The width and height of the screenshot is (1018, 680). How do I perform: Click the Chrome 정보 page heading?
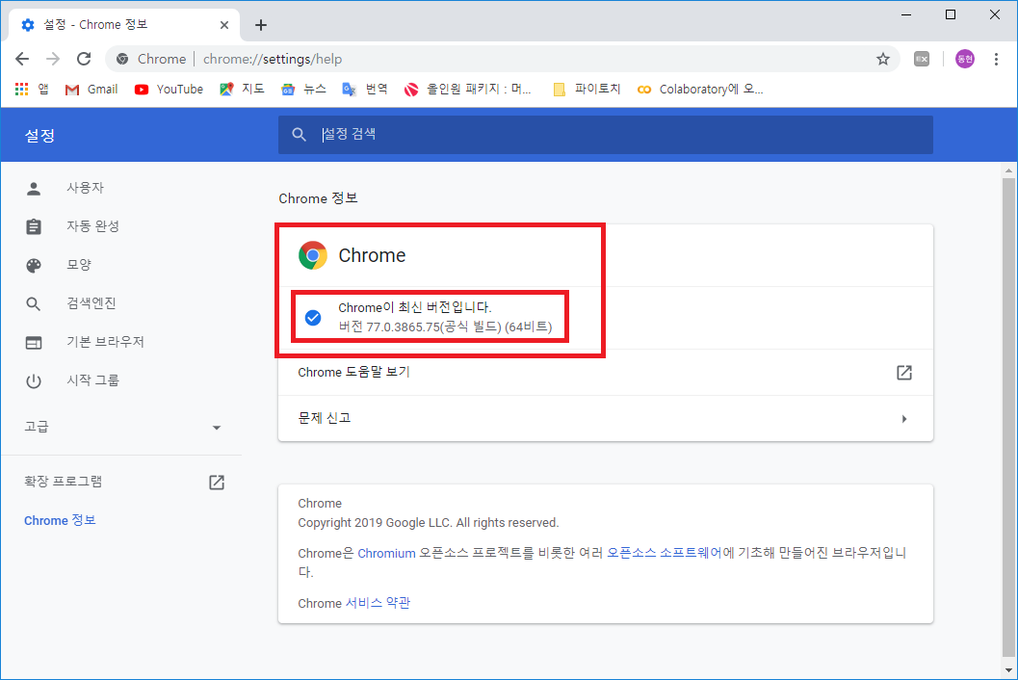coord(318,198)
